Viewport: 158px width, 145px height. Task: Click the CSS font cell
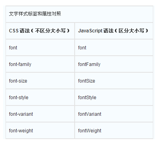tap(40, 47)
